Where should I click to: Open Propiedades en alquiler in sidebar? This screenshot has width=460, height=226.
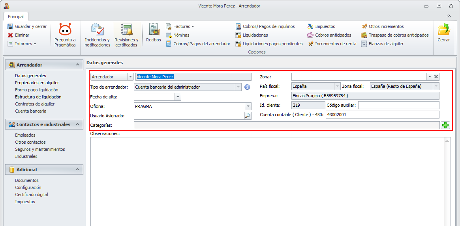(x=37, y=83)
